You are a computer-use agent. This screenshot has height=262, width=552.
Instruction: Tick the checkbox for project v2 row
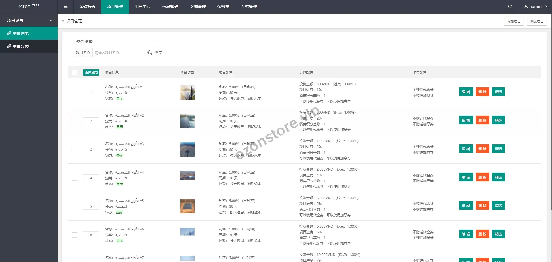[75, 121]
